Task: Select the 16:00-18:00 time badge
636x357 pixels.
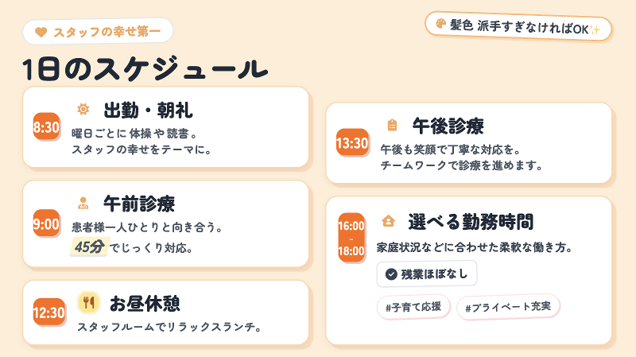Action: point(351,238)
